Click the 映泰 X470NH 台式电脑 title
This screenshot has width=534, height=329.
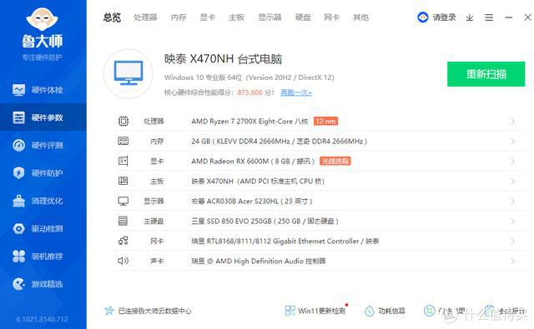223,59
